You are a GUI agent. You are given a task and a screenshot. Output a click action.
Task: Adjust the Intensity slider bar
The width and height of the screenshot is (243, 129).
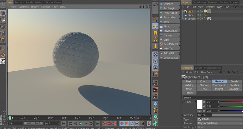227,115
